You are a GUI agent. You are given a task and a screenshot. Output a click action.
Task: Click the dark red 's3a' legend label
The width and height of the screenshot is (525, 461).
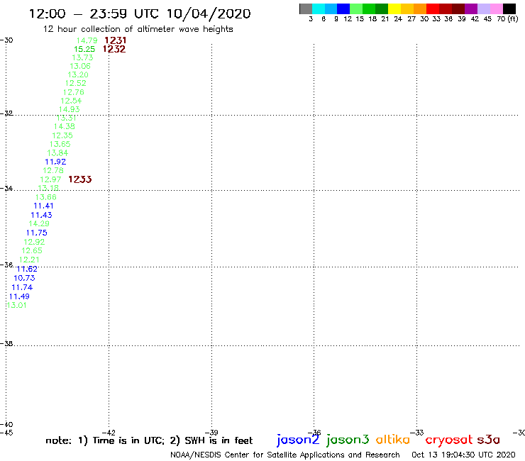pyautogui.click(x=488, y=440)
